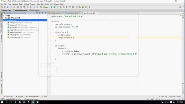Click the Help question mark icon
The width and height of the screenshot is (185, 104).
(89, 7)
